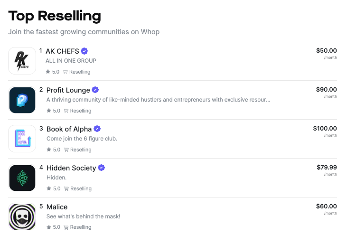Click the Malice masked face logo

(x=22, y=216)
